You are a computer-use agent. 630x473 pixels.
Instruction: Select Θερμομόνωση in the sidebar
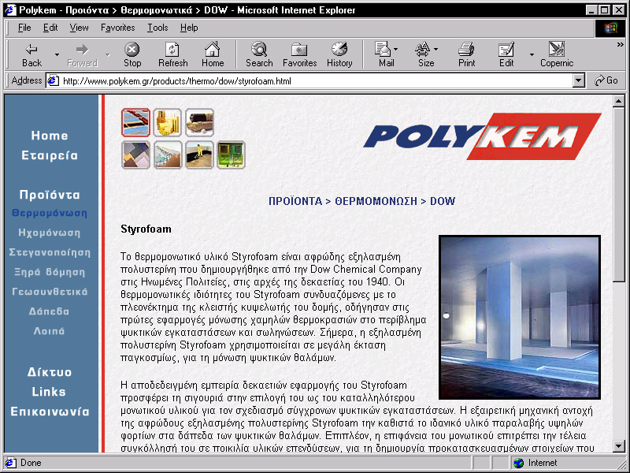pos(50,213)
